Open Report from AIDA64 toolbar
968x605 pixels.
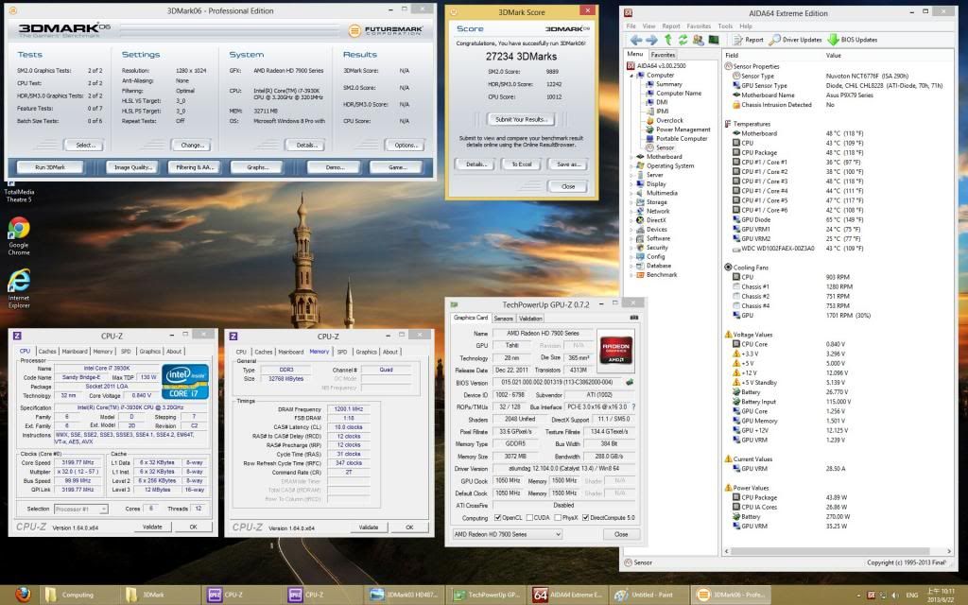tap(748, 40)
